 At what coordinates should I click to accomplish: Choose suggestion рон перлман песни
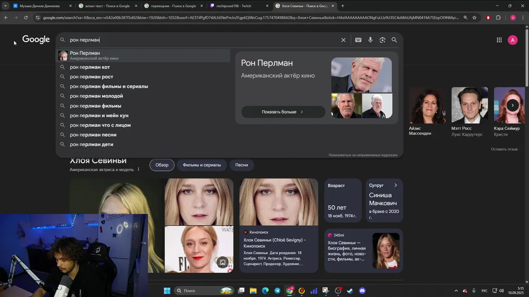143,135
